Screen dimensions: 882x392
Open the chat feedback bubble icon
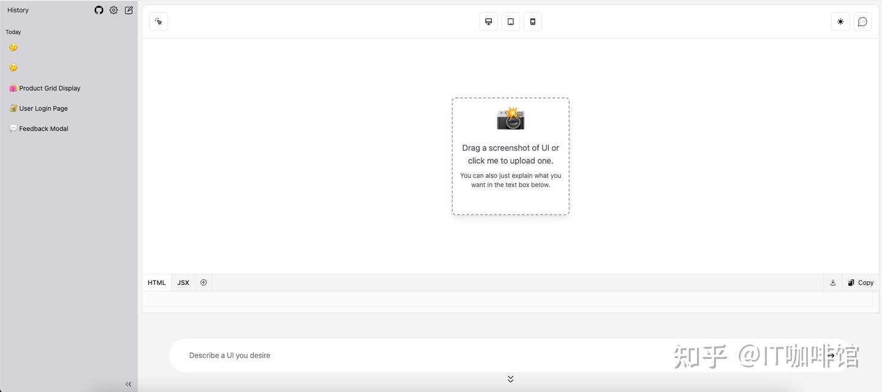pos(862,21)
